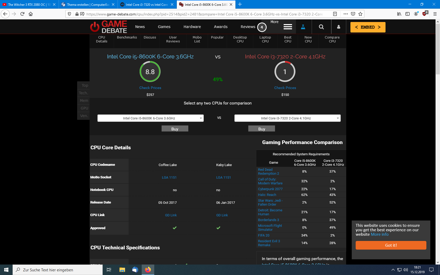Open the Awards menu item
Image resolution: width=440 pixels, height=275 pixels.
click(221, 27)
